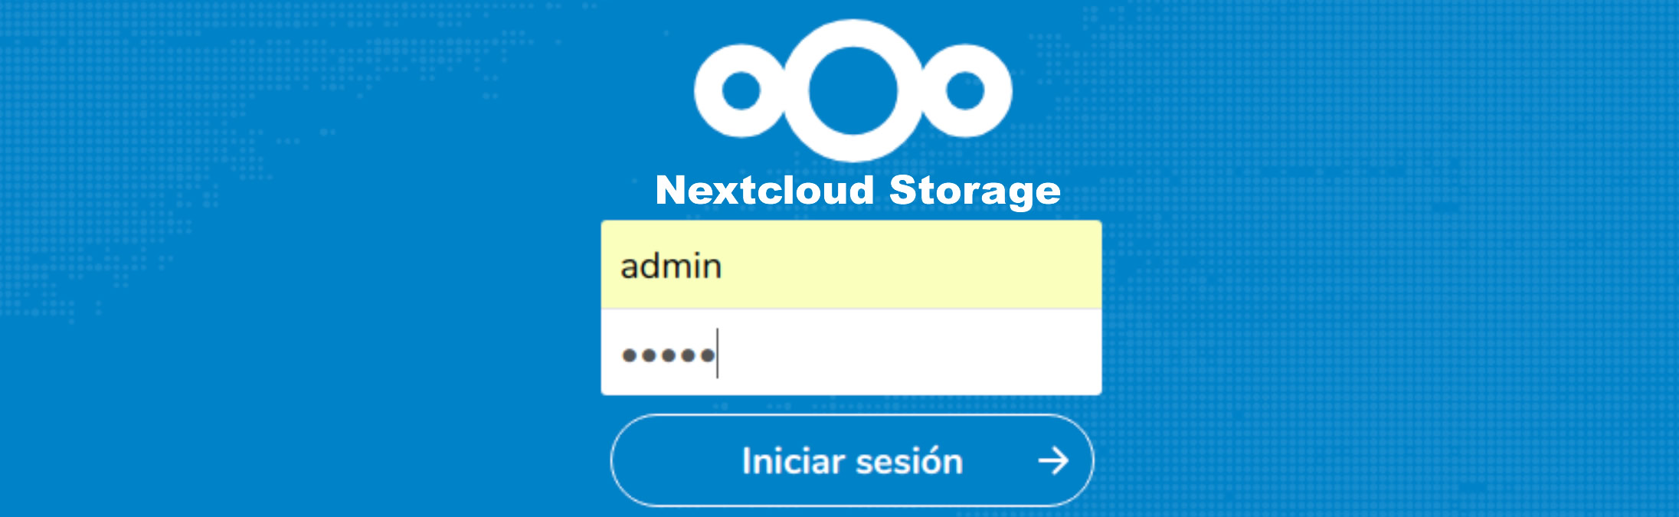
Task: Focus the username field containing admin
Action: tap(851, 265)
